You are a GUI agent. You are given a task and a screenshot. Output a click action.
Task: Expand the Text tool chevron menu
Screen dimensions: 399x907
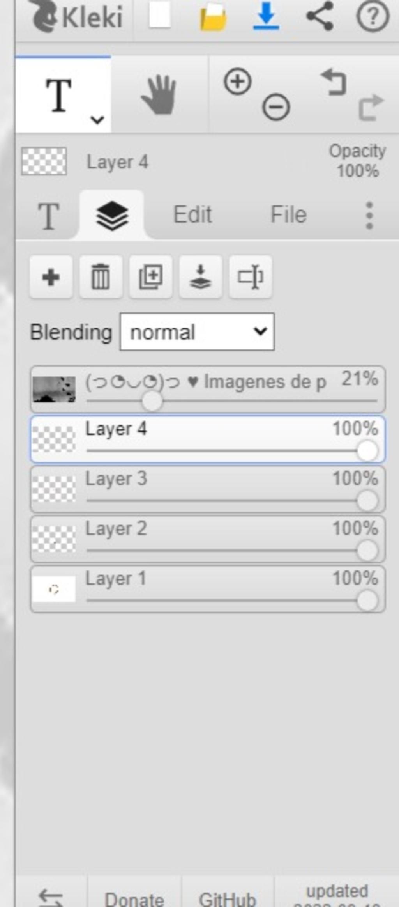97,120
